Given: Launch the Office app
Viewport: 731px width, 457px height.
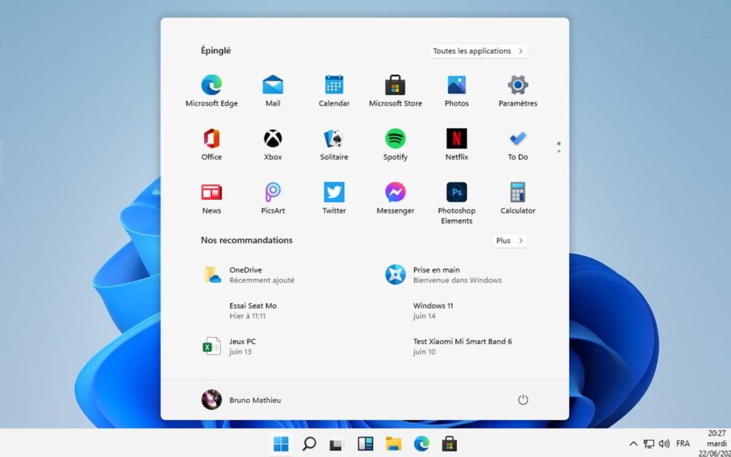Looking at the screenshot, I should click(211, 145).
